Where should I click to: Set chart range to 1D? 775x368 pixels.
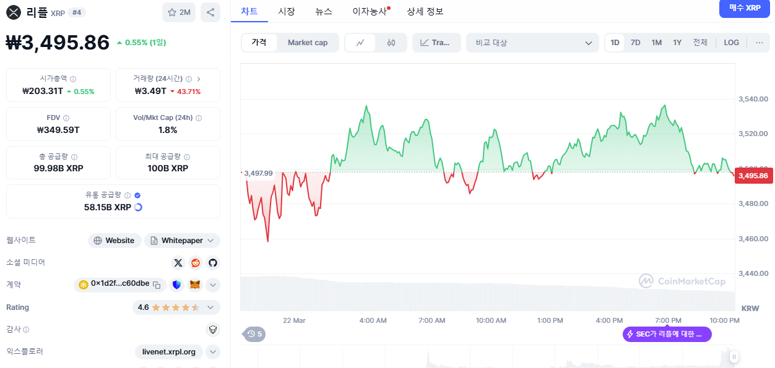(615, 43)
